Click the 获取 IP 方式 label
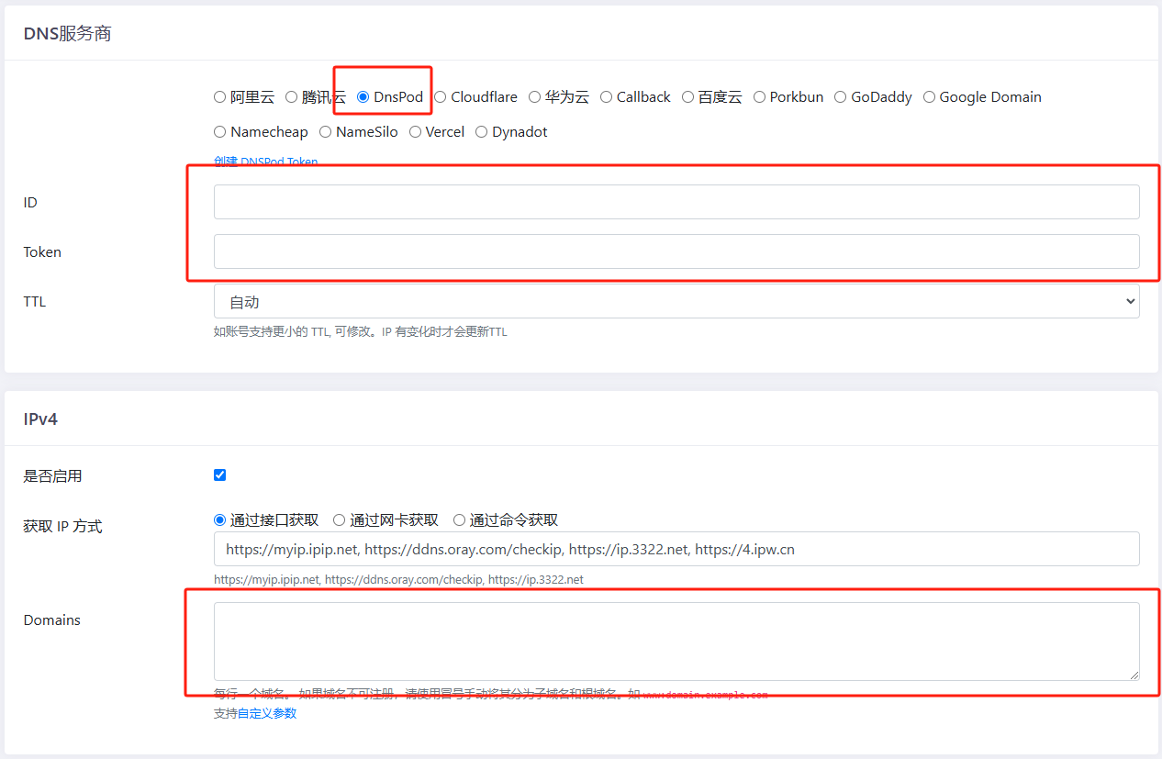The height and width of the screenshot is (759, 1162). 62,527
